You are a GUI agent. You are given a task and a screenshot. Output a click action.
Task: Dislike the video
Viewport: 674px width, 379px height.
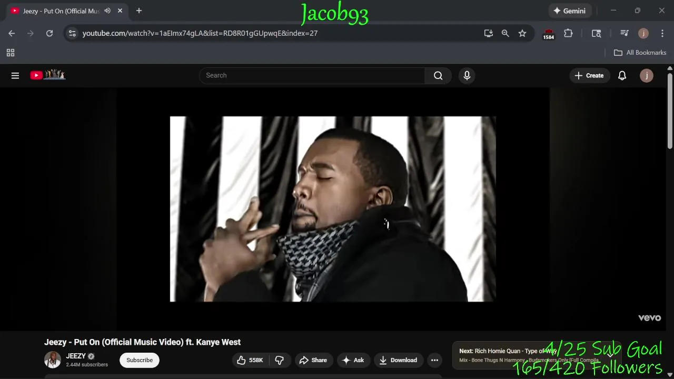click(x=280, y=360)
